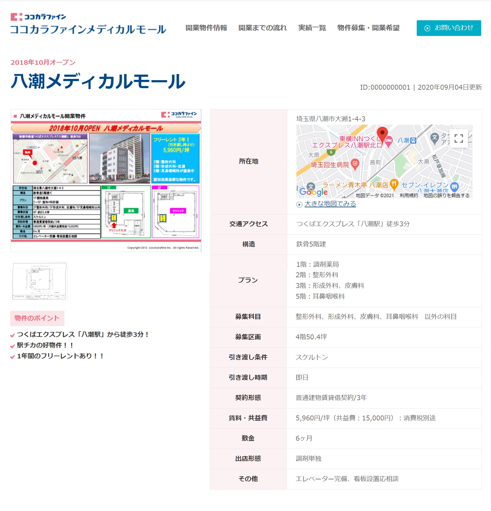
Task: Click 2018年10月オープン text
Action: (43, 62)
